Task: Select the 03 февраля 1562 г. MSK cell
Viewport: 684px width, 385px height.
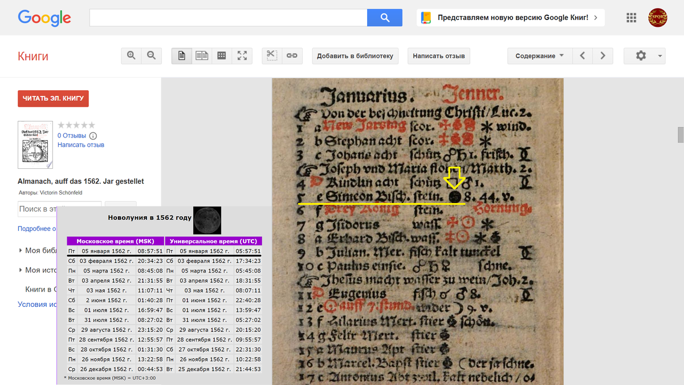Action: coord(106,261)
